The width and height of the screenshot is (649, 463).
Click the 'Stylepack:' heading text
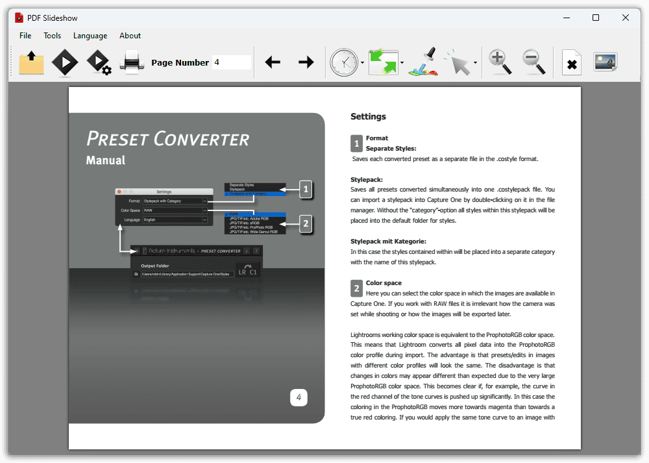click(367, 180)
